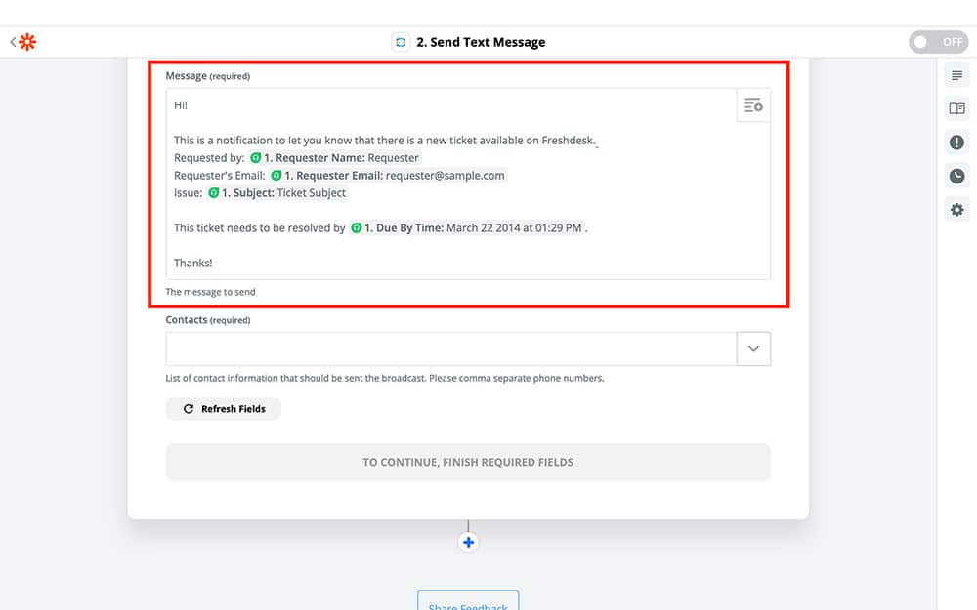Click To Continue, Finish Required Fields button

pos(468,463)
